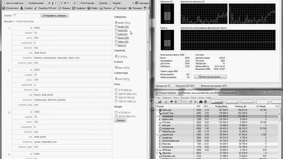The height and width of the screenshot is (159, 283).
Task: Open Help menu in Process Explorer
Action: [x=209, y=98]
